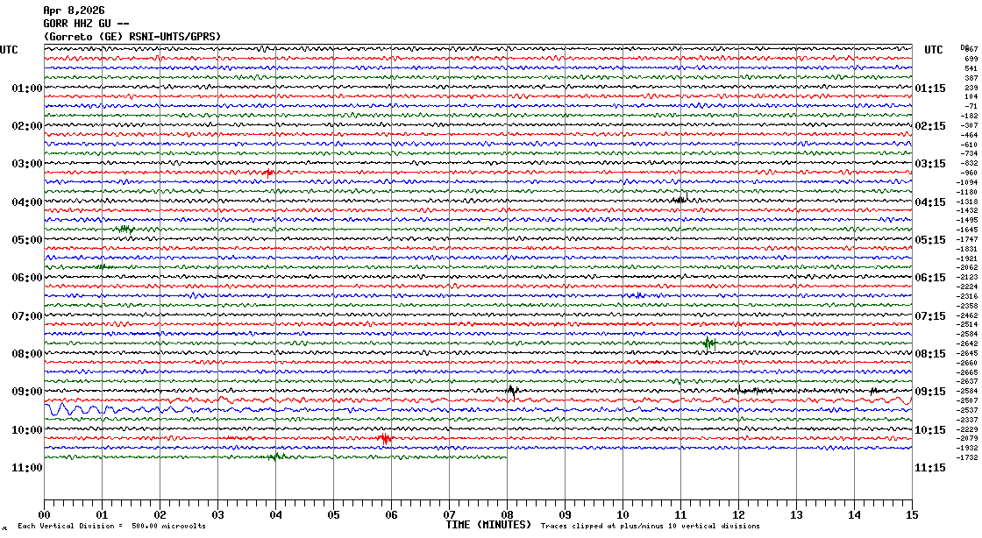Screen dimensions: 982x538
Task: Select the 09:15 time label on right axis
Action: click(x=930, y=392)
